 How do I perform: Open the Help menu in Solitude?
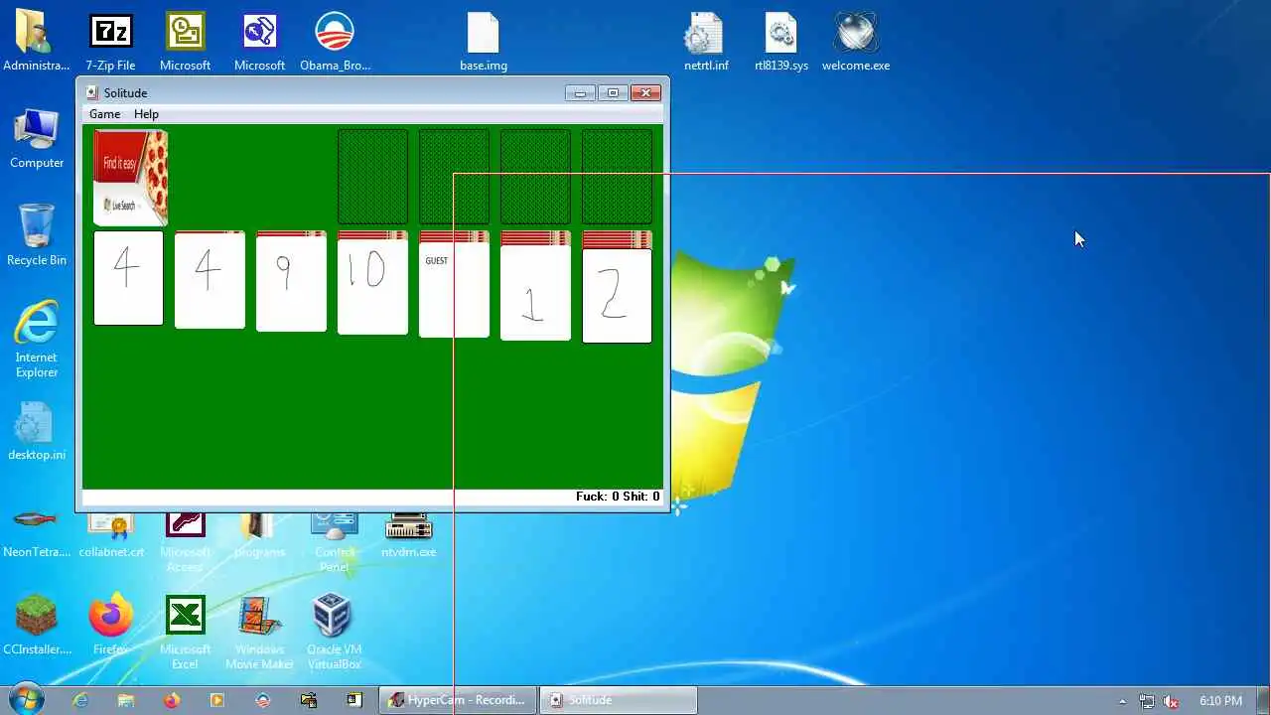pyautogui.click(x=146, y=114)
